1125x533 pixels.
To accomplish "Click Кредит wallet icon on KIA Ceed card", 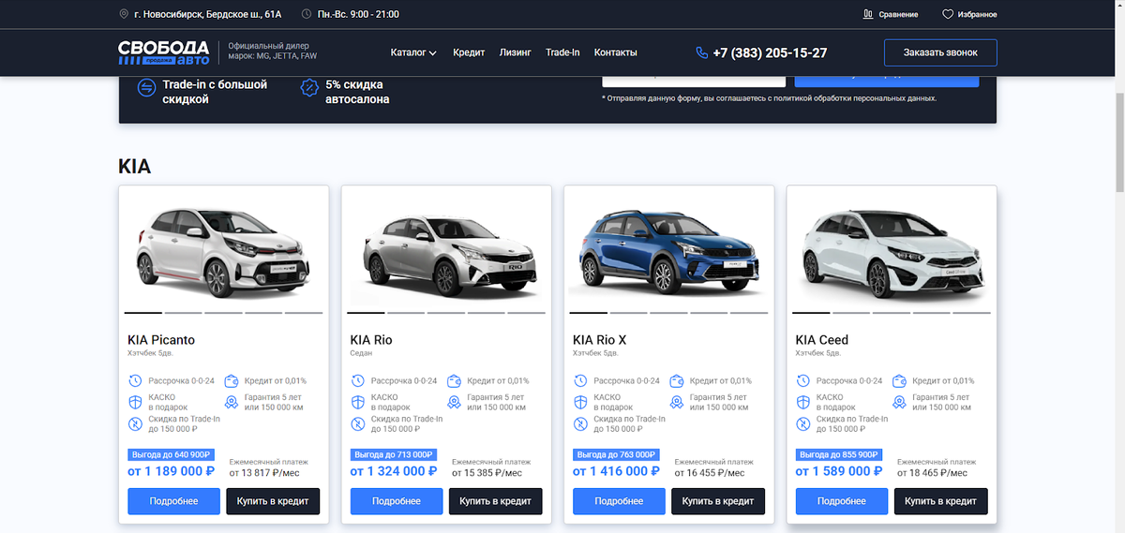I will (x=899, y=381).
